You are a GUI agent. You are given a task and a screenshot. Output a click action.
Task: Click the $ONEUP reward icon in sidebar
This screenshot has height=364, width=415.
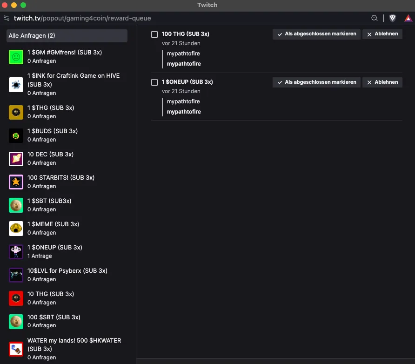coord(16,252)
